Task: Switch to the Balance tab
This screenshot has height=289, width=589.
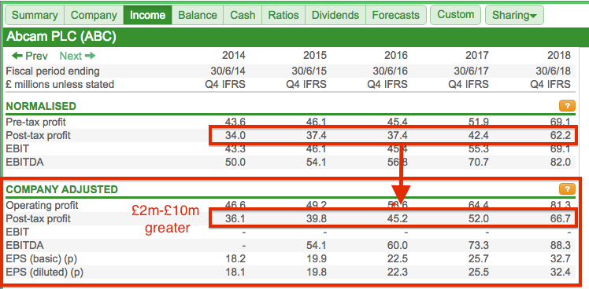Action: pyautogui.click(x=198, y=16)
